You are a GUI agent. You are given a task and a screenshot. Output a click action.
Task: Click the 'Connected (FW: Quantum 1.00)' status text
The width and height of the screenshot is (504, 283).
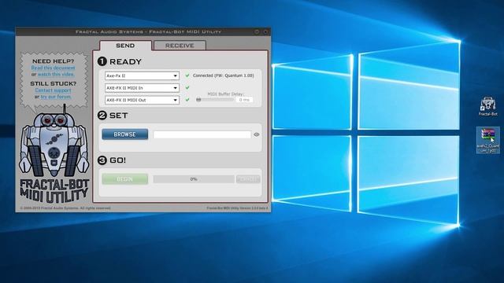(x=224, y=75)
